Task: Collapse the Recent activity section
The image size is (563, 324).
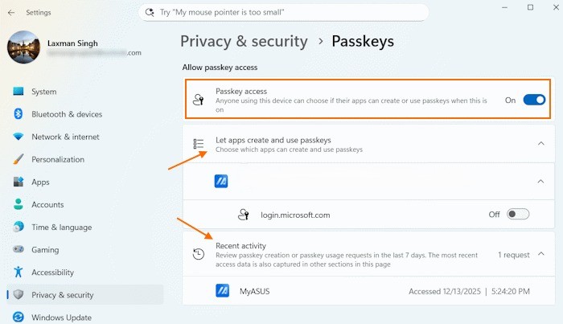Action: coord(540,254)
